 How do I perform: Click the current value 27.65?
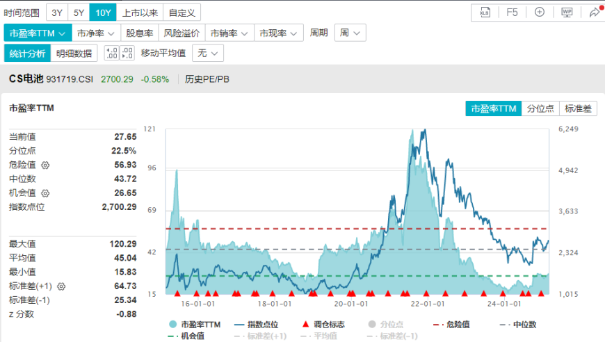[x=125, y=137]
